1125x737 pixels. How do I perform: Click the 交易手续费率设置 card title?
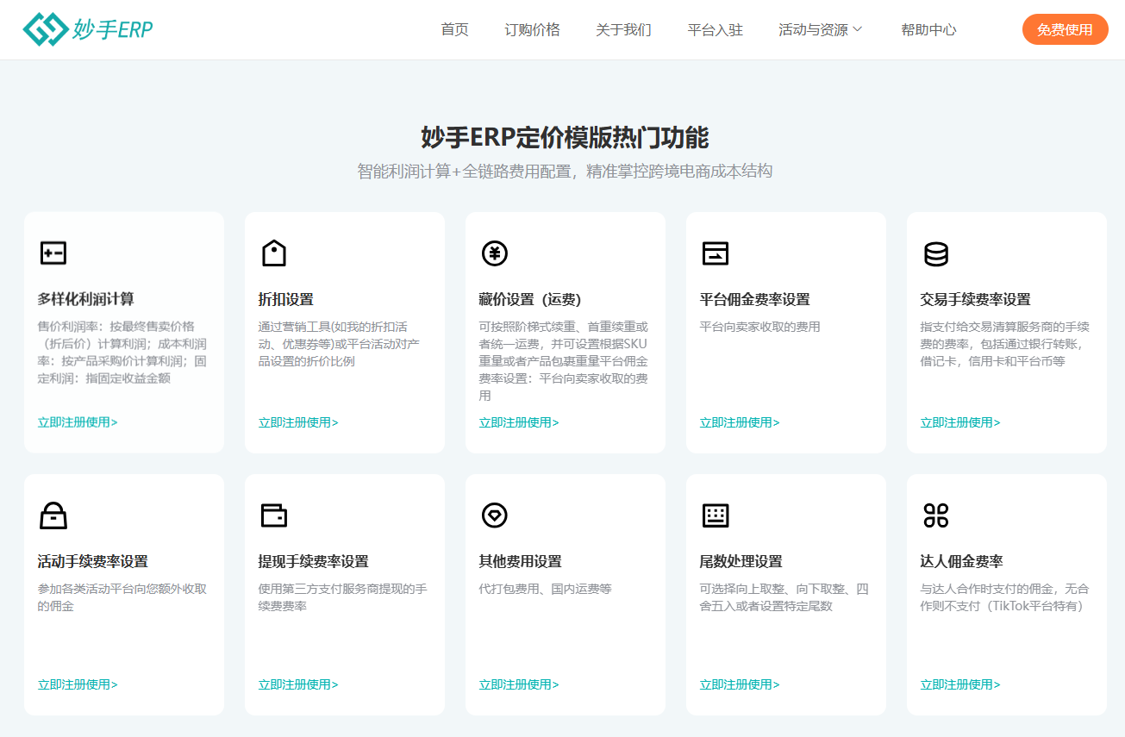pos(976,299)
